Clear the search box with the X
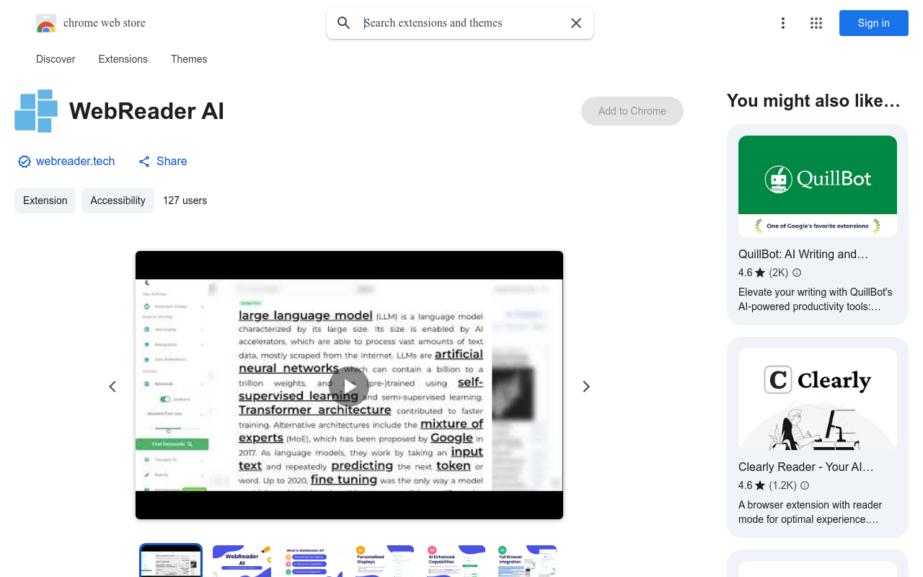 pos(576,23)
